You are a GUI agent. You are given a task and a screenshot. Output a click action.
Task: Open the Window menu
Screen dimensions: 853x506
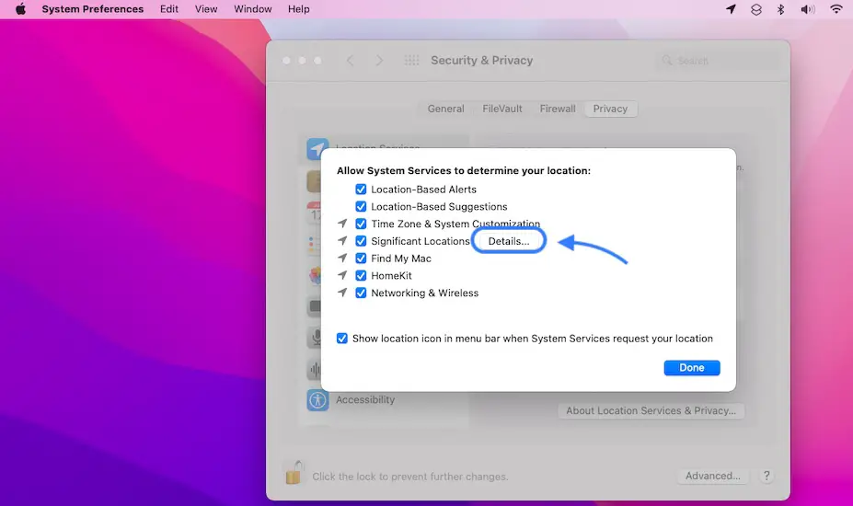[252, 9]
